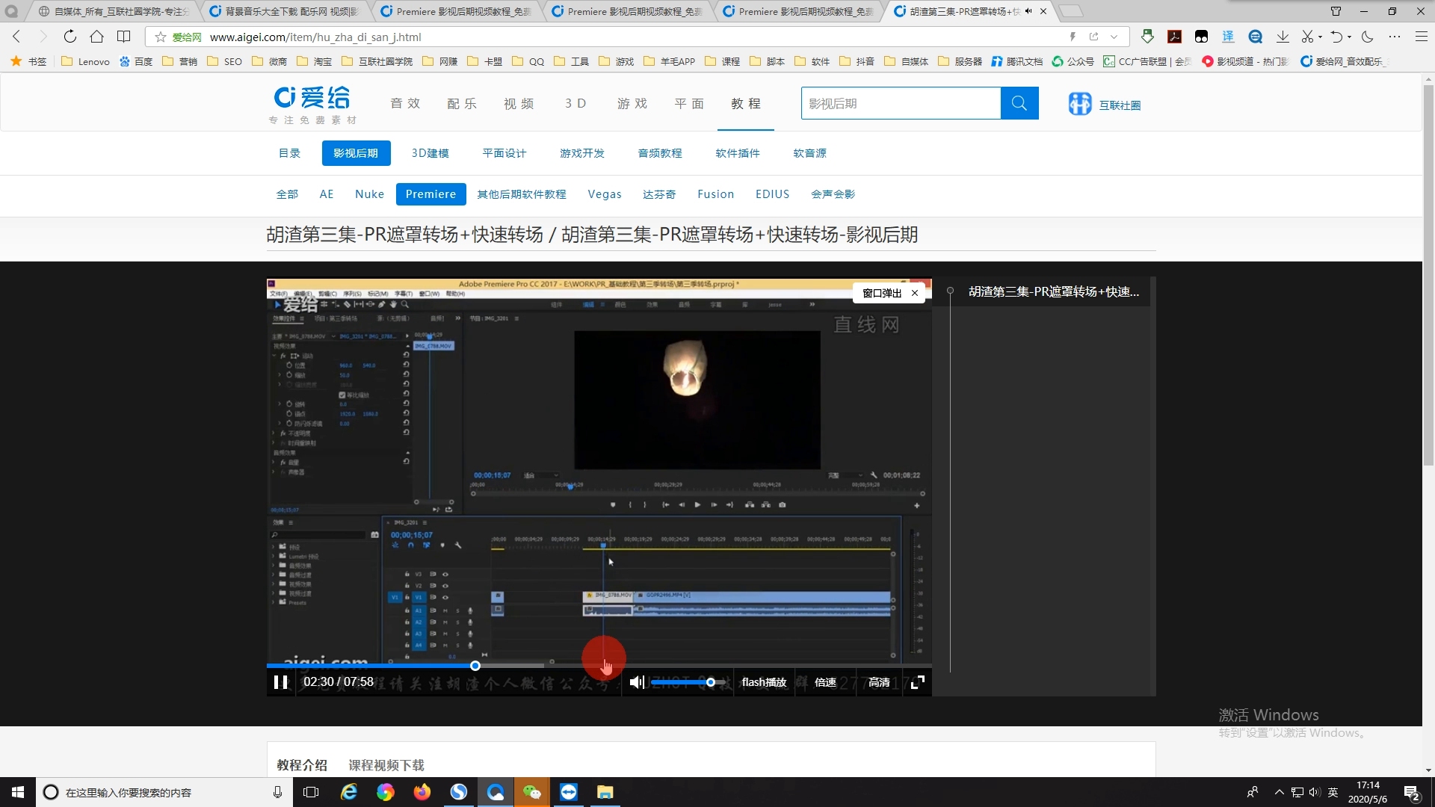
Task: Open the 工具 bookmarks folder
Action: point(572,61)
